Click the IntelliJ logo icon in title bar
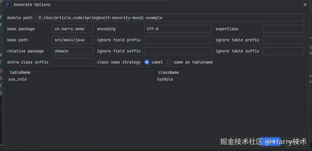 click(8, 5)
